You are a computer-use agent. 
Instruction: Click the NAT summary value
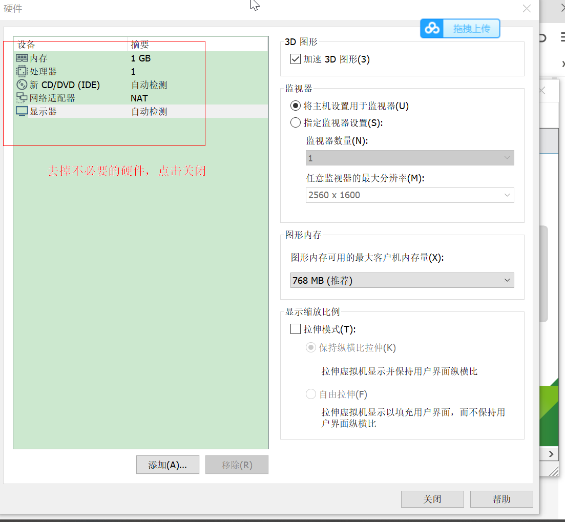coord(139,98)
